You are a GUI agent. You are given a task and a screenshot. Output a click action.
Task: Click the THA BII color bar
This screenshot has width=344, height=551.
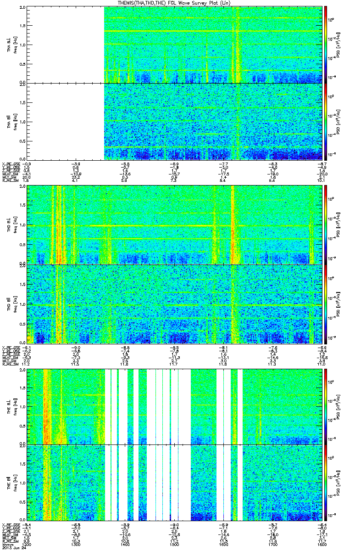tap(326, 121)
